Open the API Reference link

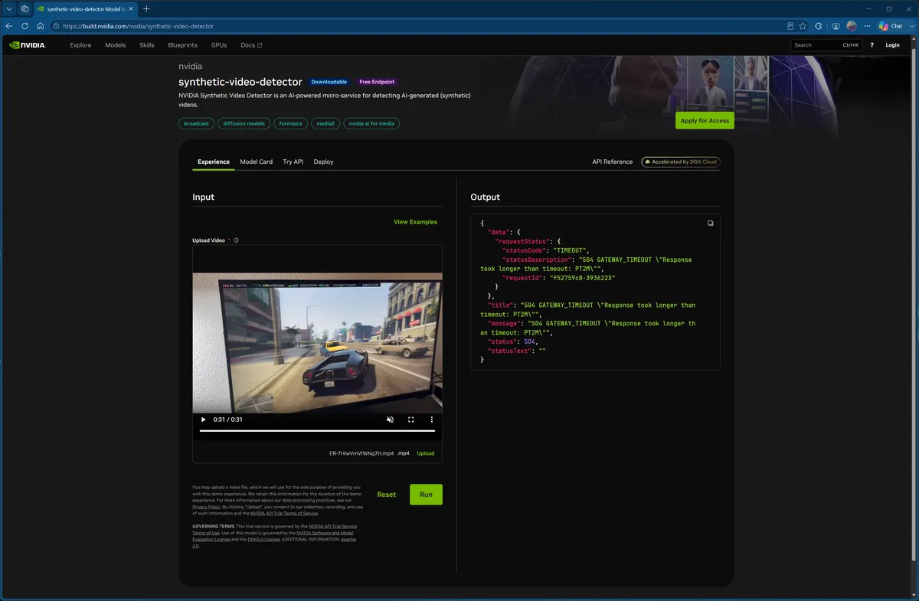click(613, 162)
